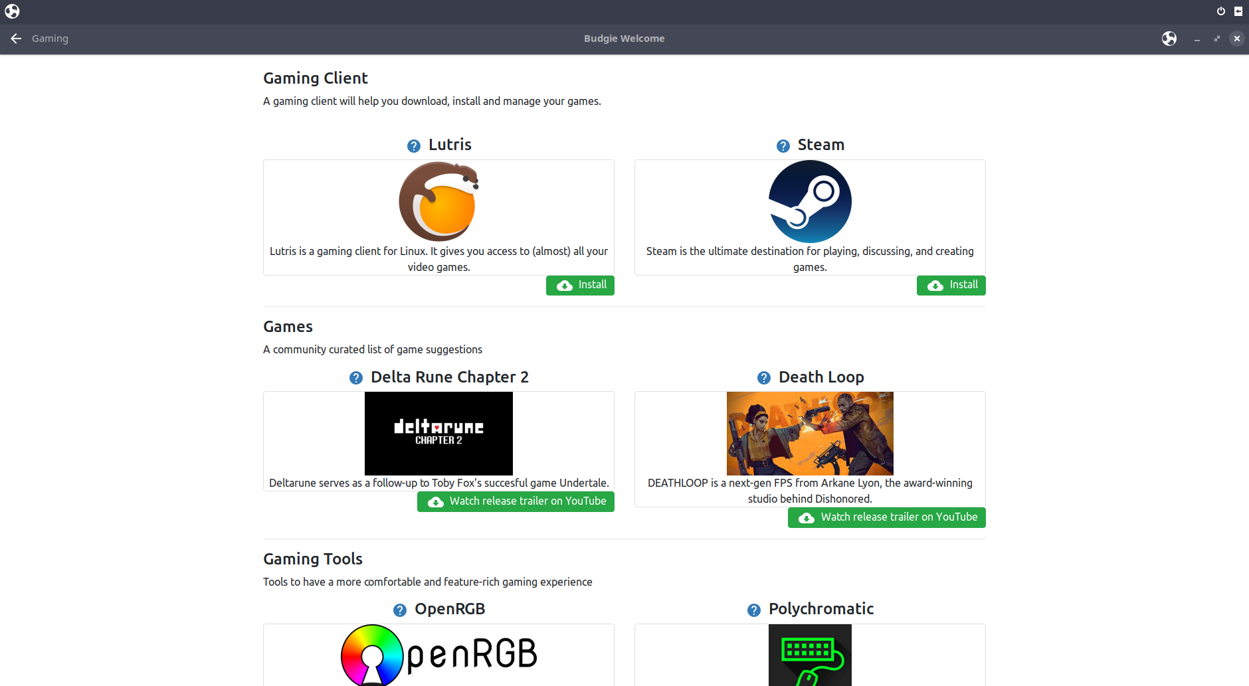The height and width of the screenshot is (686, 1249).
Task: Click the Polychromatic keyboard icon
Action: (810, 655)
